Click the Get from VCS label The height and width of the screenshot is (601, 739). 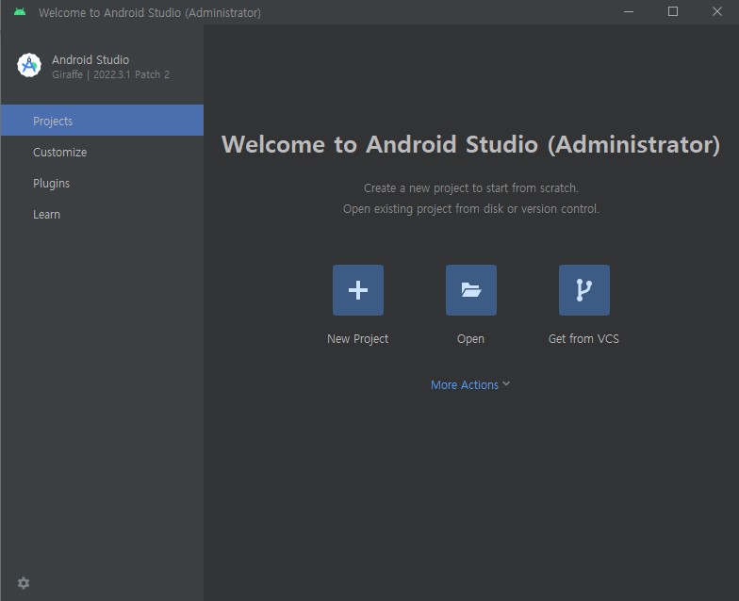click(583, 339)
